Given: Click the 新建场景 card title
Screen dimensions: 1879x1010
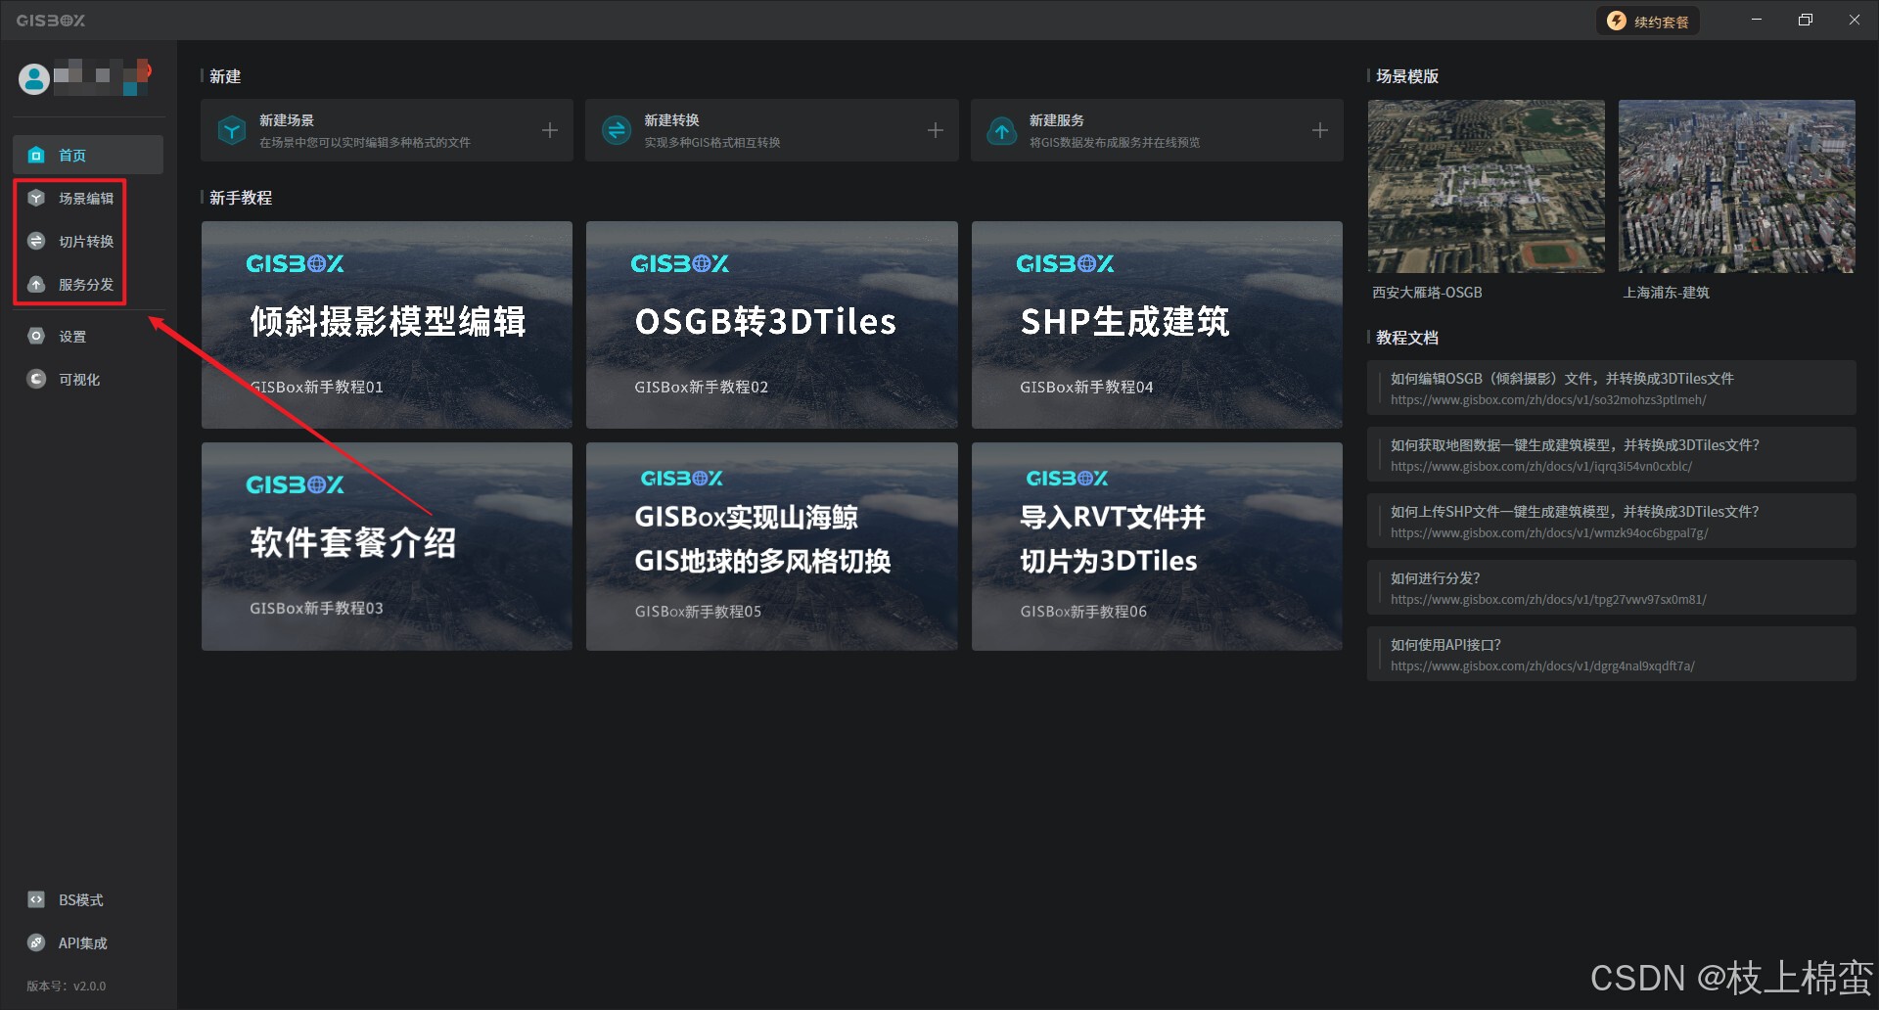Looking at the screenshot, I should 287,120.
